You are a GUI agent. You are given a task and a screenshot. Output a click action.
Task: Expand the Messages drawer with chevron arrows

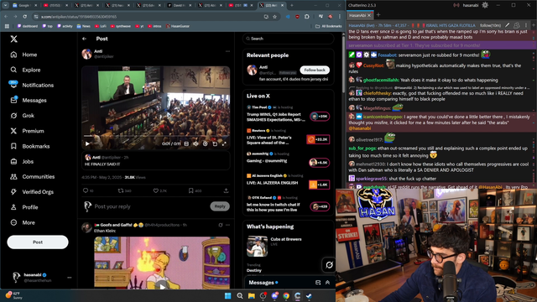coord(327,283)
